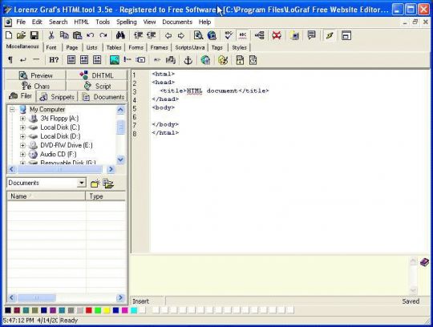433x327 pixels.
Task: Sort the file list by Name column header
Action: pos(47,196)
